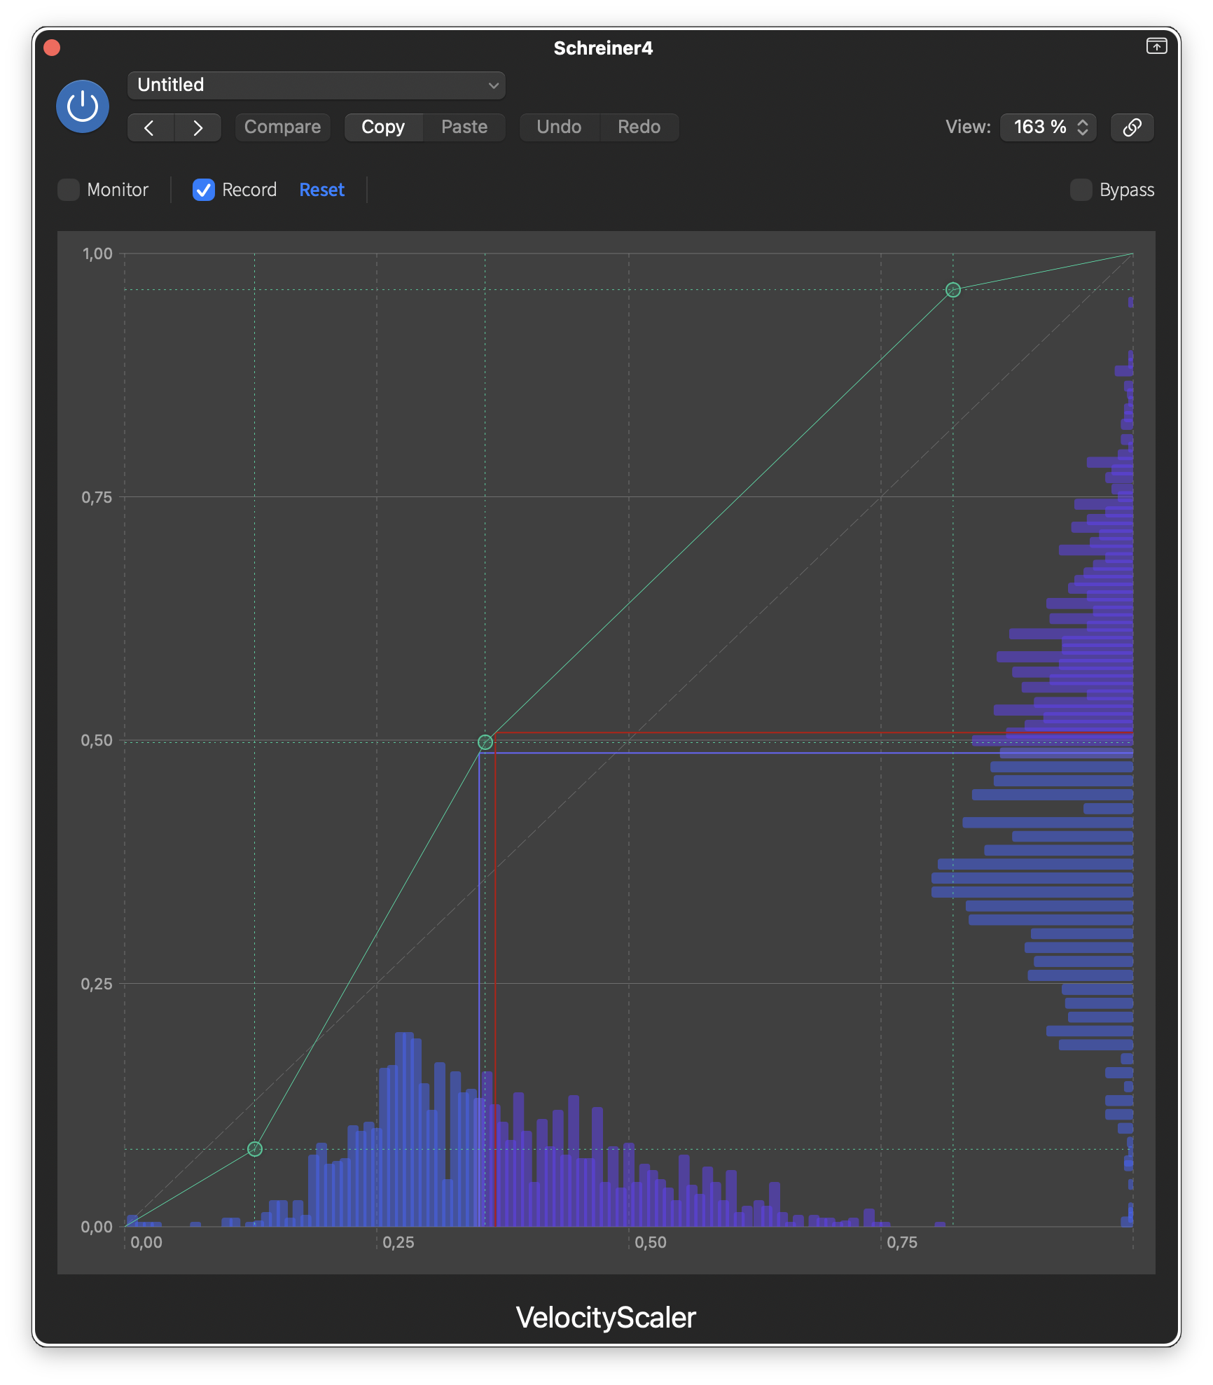Enable the Bypass checkbox
The image size is (1213, 1385).
(x=1081, y=190)
